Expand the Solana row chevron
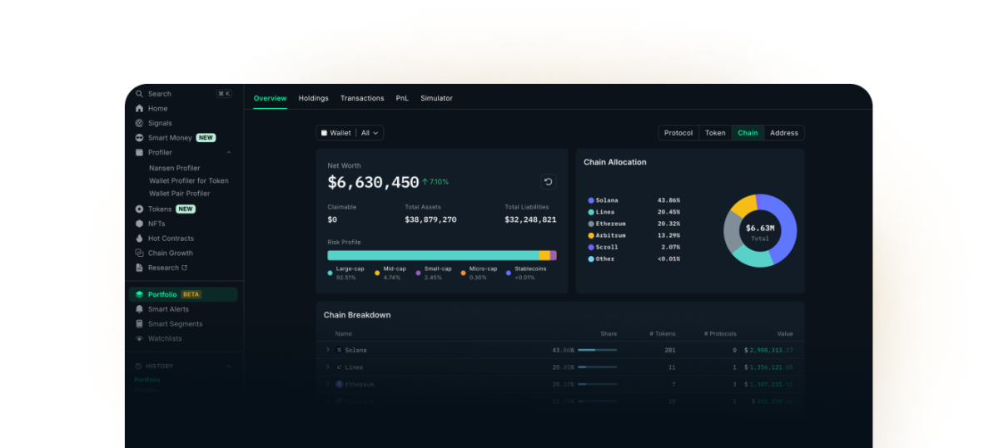 [x=328, y=350]
